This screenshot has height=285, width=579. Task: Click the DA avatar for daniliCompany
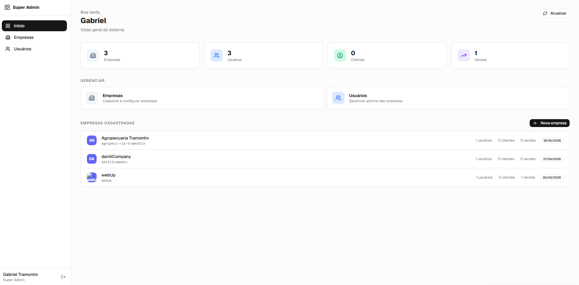pyautogui.click(x=92, y=159)
